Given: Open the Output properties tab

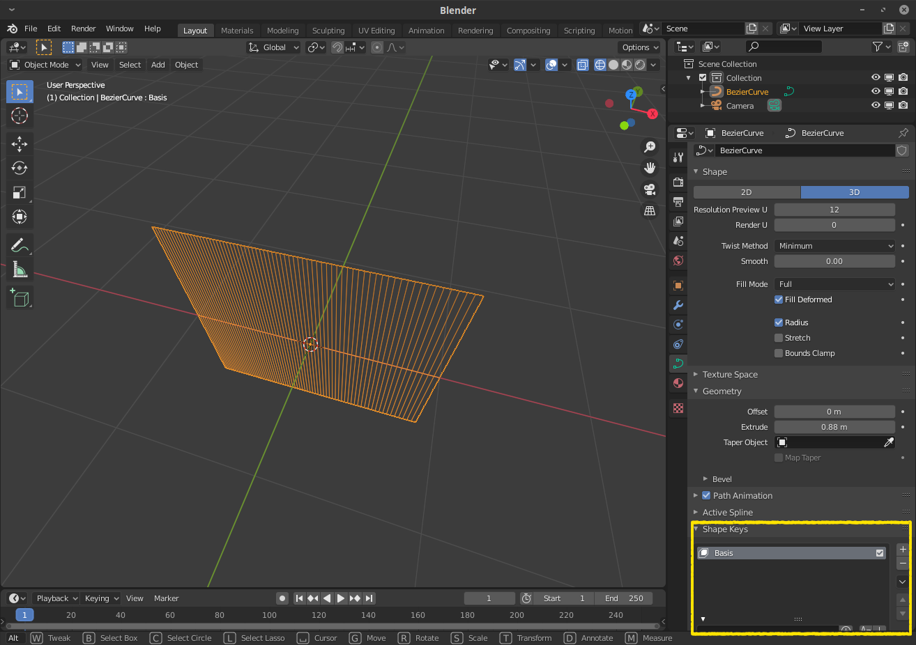Looking at the screenshot, I should pyautogui.click(x=678, y=202).
